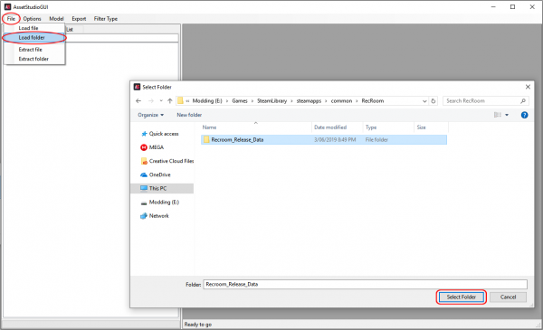Refresh the RecRoom folder view
Image resolution: width=543 pixels, height=330 pixels.
coord(433,101)
